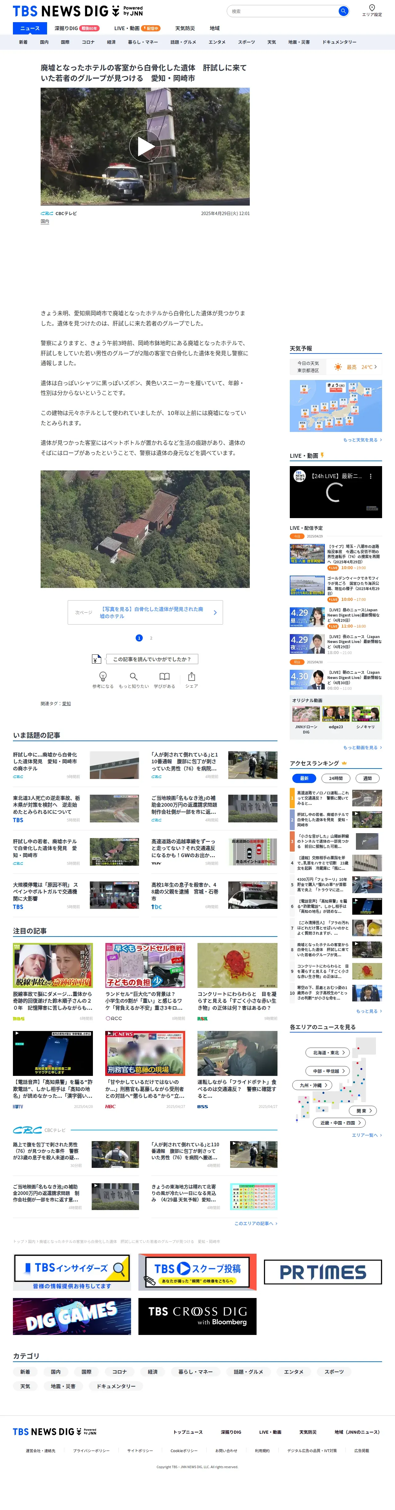Click the blue search magnifier button
Screen dimensions: 395x1510
coord(343,11)
